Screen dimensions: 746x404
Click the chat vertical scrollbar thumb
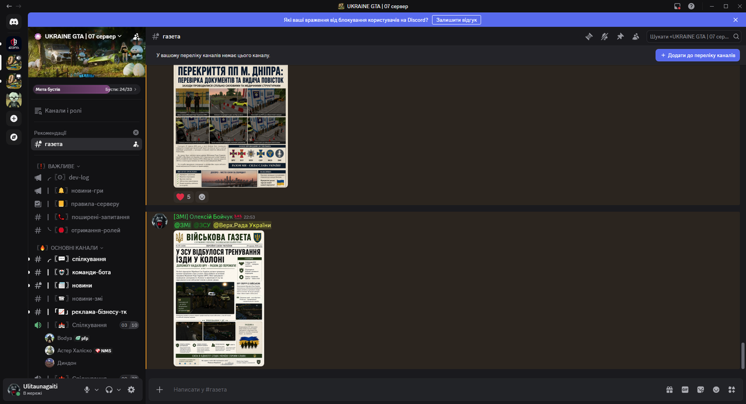tap(743, 356)
